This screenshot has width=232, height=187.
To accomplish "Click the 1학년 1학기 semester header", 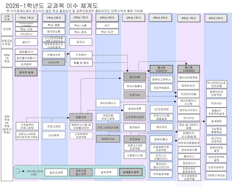I will (x=26, y=18).
